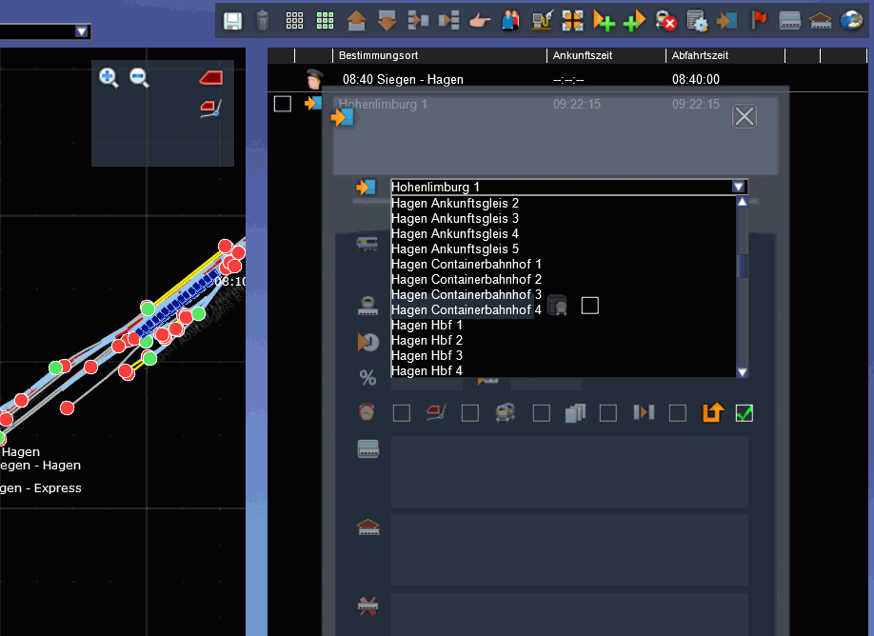Click the list scroll-up arrow
874x636 pixels.
tap(743, 202)
